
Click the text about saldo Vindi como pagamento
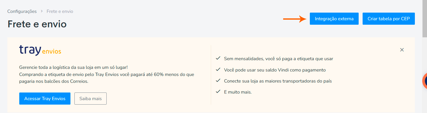(x=275, y=70)
